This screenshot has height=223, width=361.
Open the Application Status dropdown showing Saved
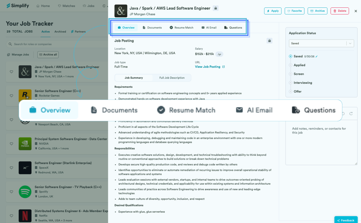tap(321, 43)
